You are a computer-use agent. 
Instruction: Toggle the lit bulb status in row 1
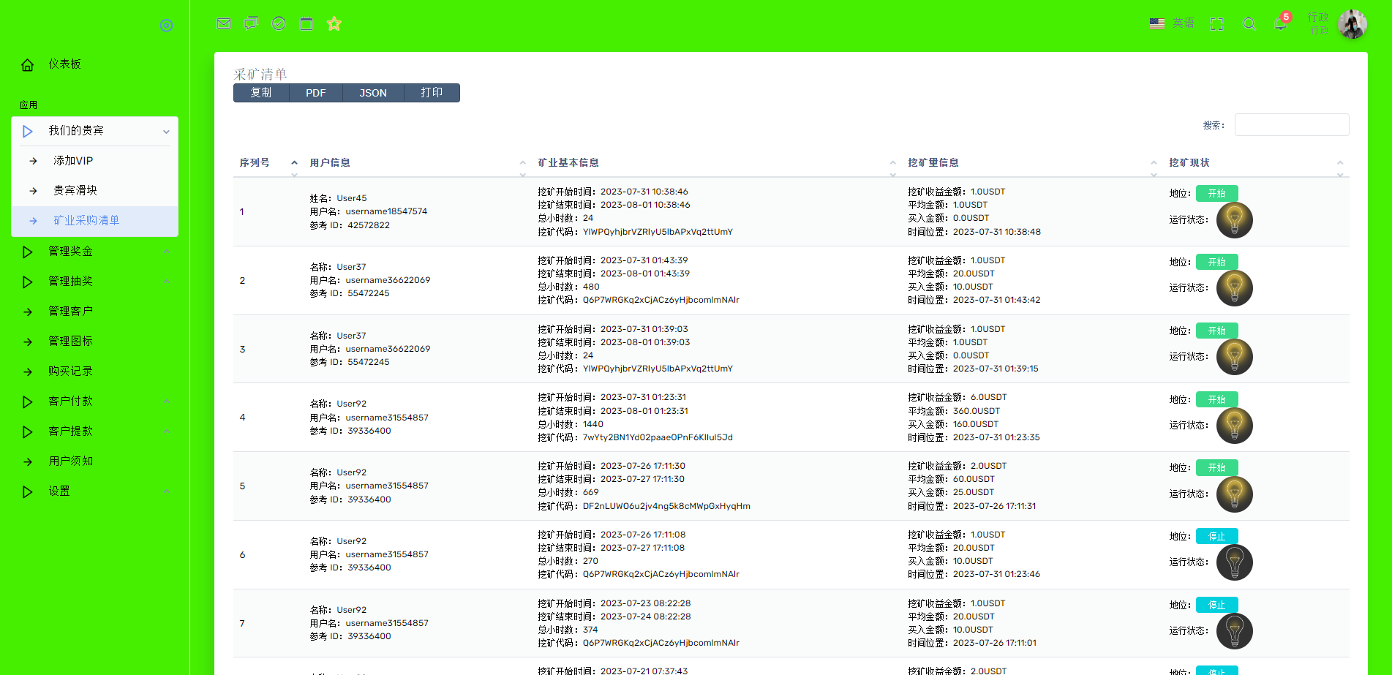[1234, 220]
